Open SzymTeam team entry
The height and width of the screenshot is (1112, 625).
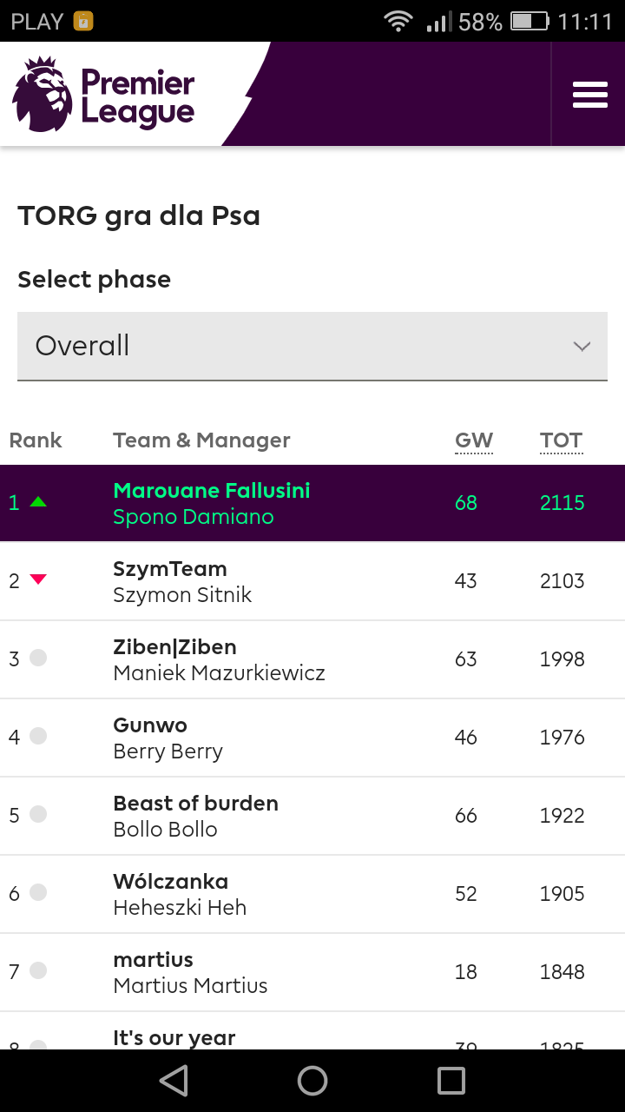[169, 568]
